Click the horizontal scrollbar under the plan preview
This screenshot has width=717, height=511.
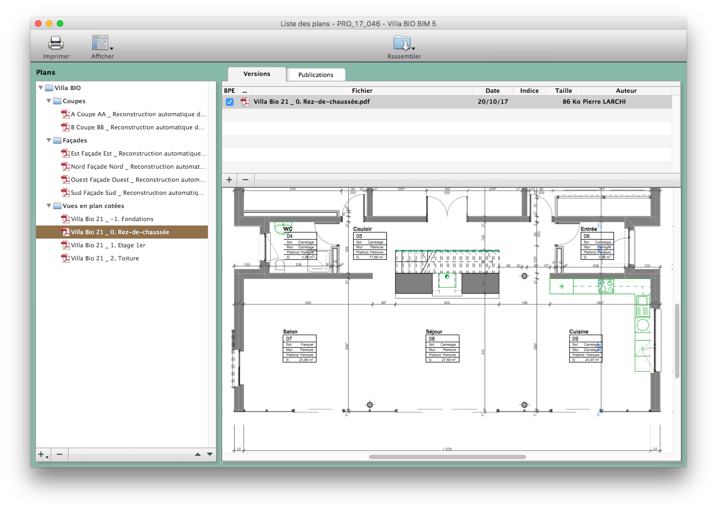[x=447, y=457]
